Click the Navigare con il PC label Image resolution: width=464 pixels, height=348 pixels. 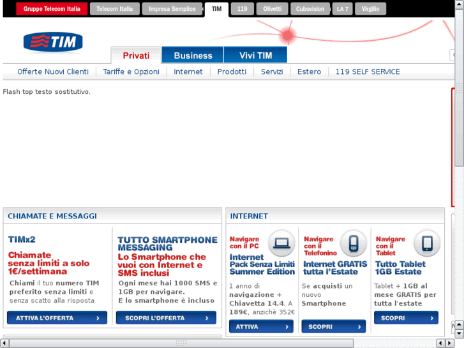244,243
